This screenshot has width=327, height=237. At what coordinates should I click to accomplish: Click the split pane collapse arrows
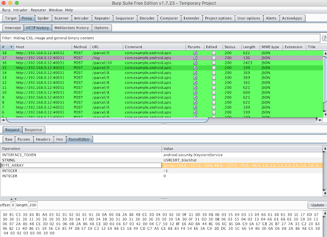point(13,199)
